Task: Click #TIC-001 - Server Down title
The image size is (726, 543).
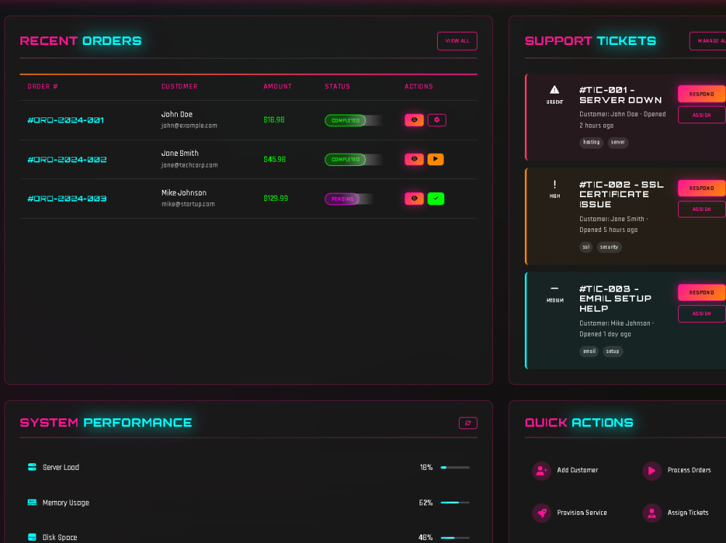Action: pos(621,95)
